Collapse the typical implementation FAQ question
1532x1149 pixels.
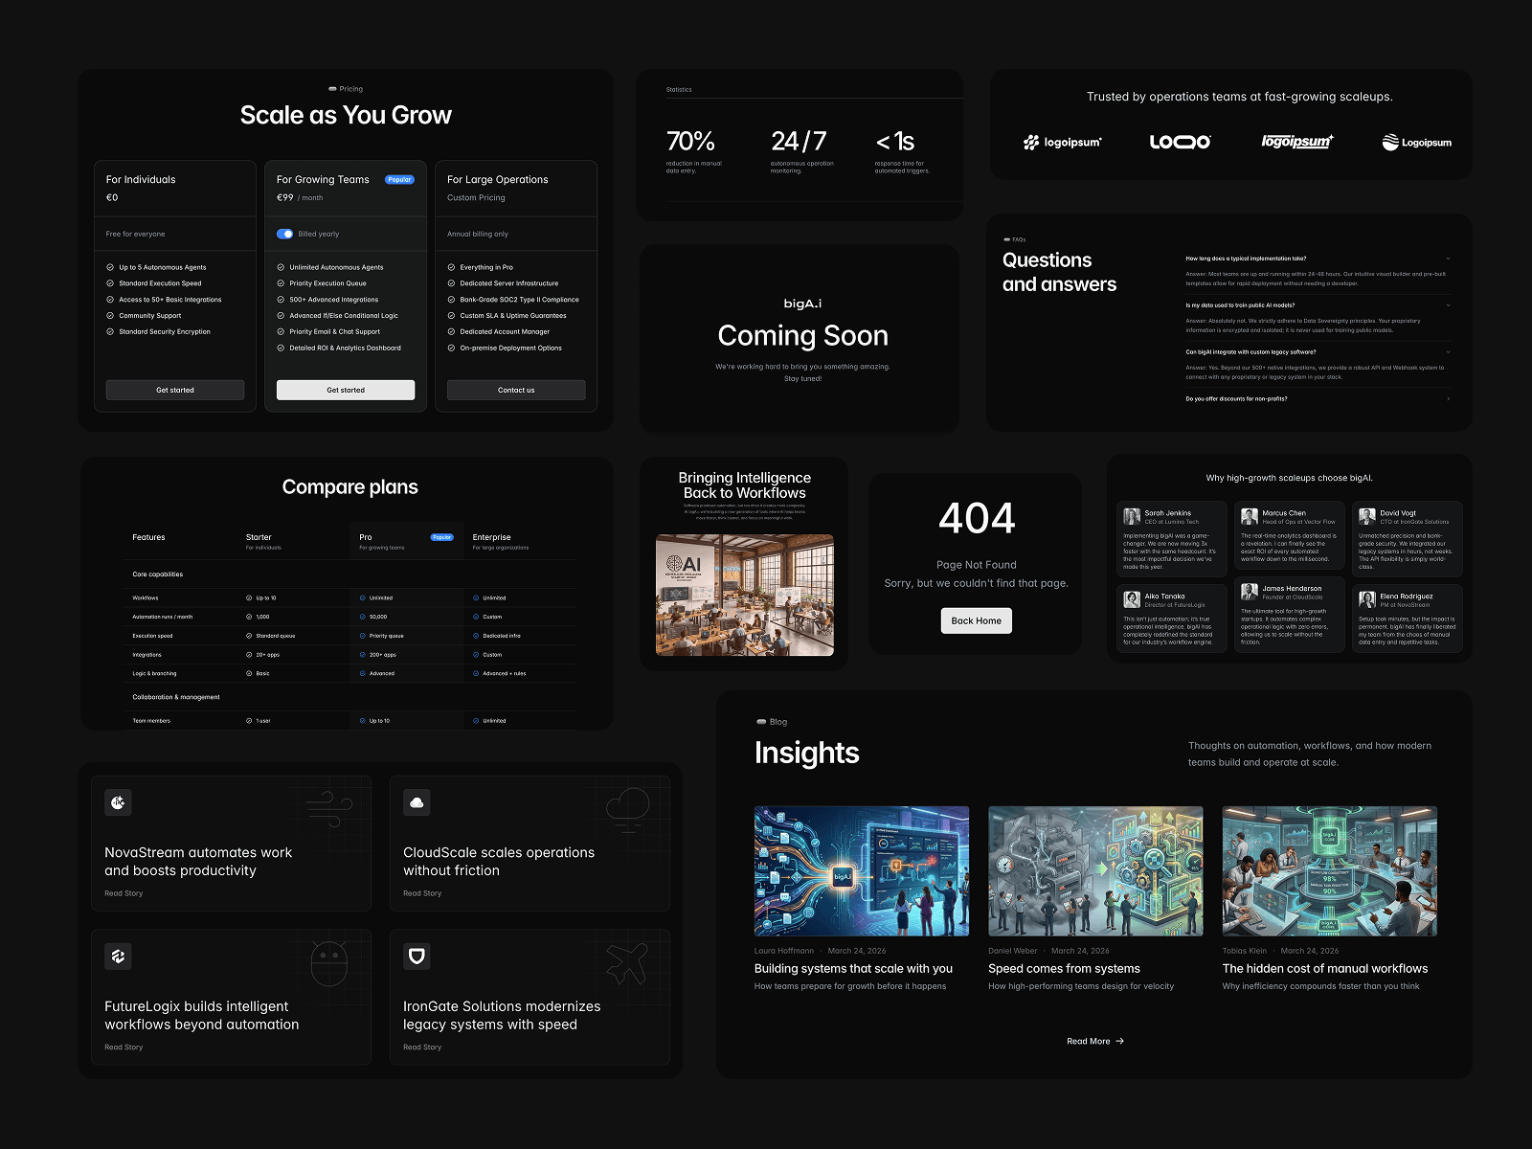[x=1318, y=259]
